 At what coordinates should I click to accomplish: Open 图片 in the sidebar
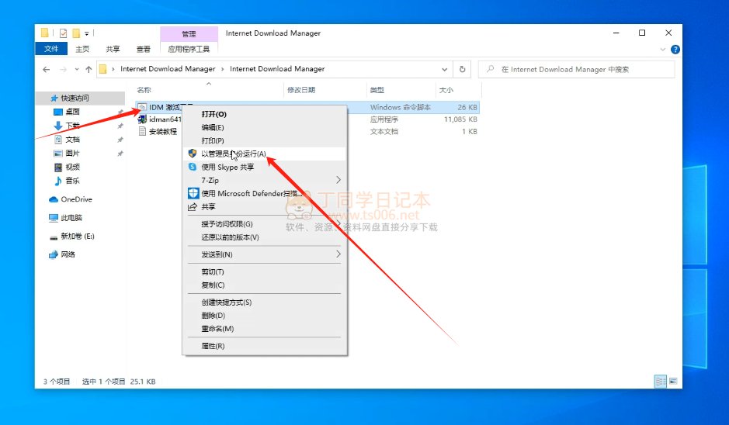tap(72, 154)
